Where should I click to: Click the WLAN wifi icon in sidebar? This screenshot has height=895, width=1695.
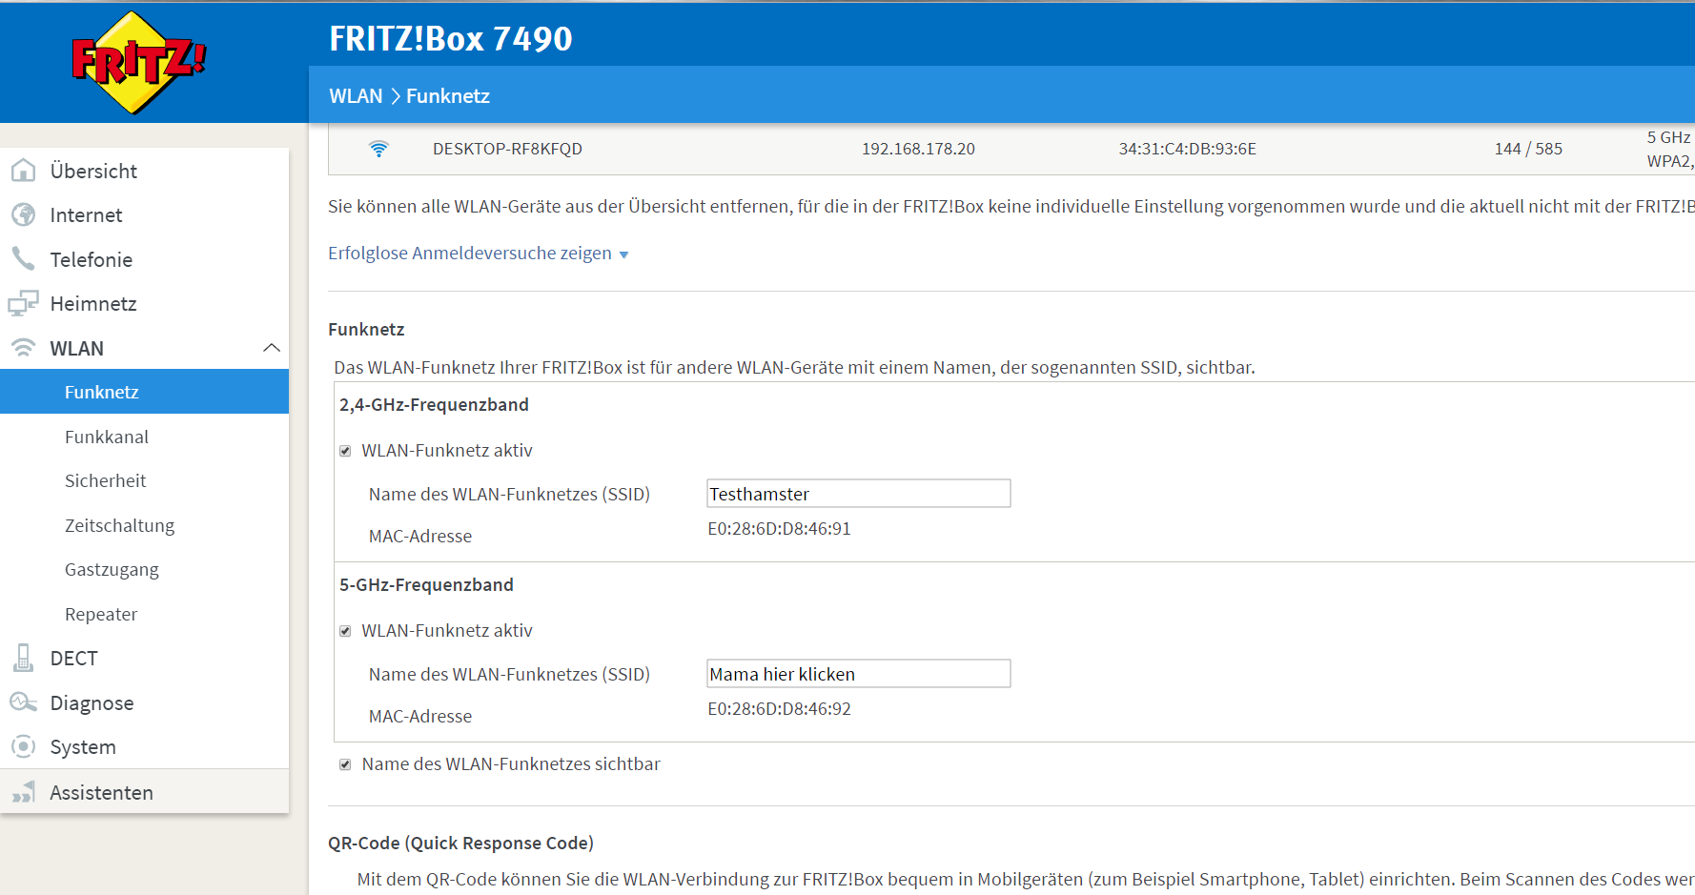[x=24, y=348]
